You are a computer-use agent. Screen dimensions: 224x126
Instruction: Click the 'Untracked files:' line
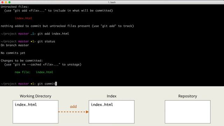(15, 7)
